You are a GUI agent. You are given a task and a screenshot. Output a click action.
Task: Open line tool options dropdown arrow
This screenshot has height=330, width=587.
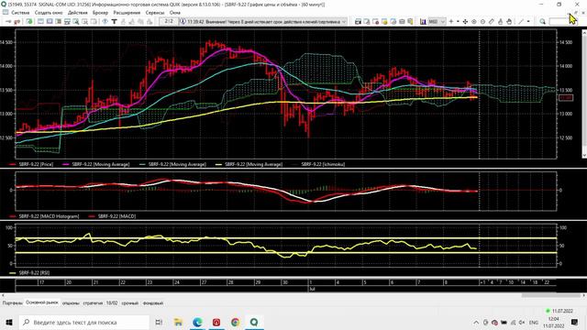528,22
